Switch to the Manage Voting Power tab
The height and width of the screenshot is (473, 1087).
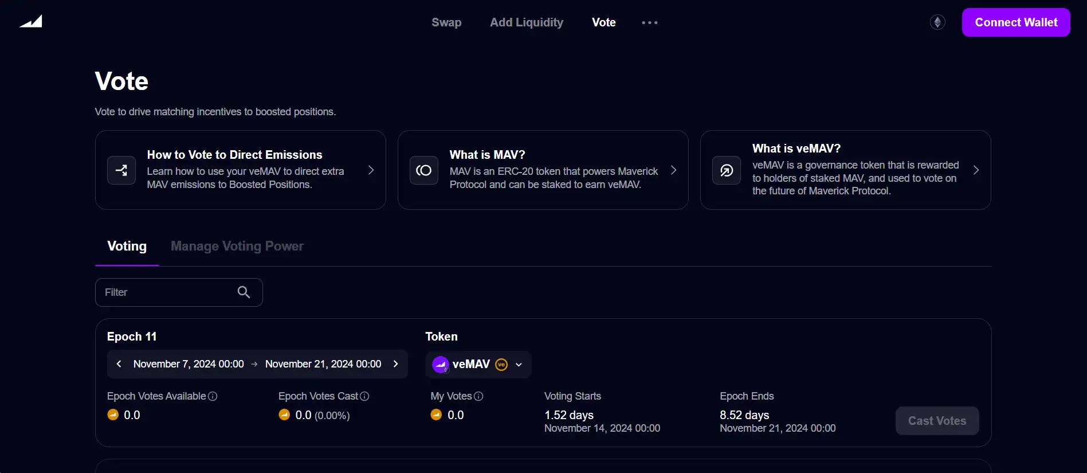click(237, 246)
